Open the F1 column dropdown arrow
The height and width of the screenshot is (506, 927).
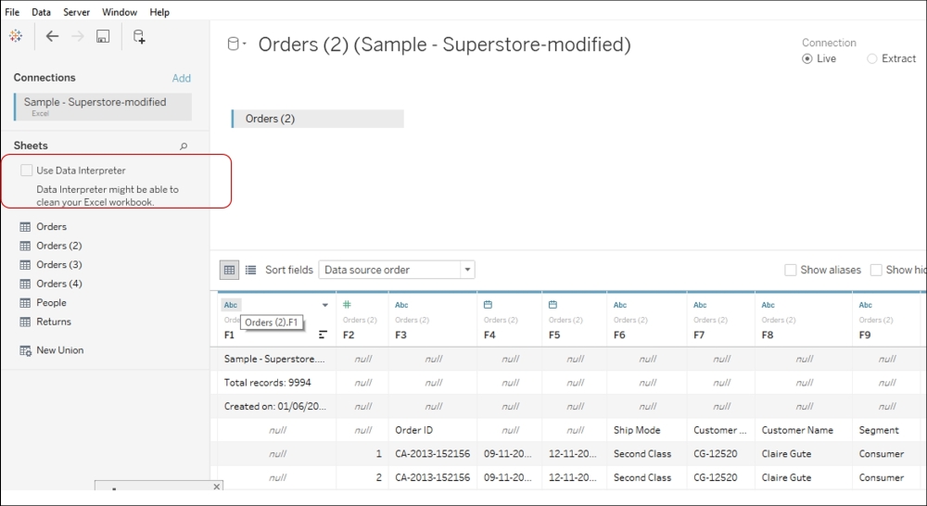pos(324,305)
